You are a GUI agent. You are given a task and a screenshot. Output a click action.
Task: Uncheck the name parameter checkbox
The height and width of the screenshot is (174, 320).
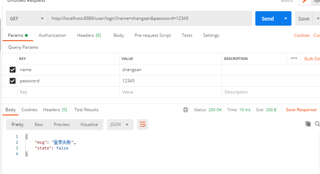click(12, 70)
